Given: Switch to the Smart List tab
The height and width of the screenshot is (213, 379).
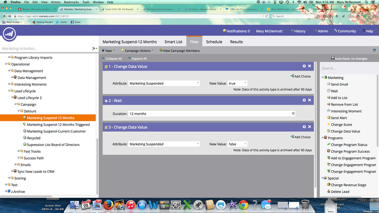Looking at the screenshot, I should 173,42.
